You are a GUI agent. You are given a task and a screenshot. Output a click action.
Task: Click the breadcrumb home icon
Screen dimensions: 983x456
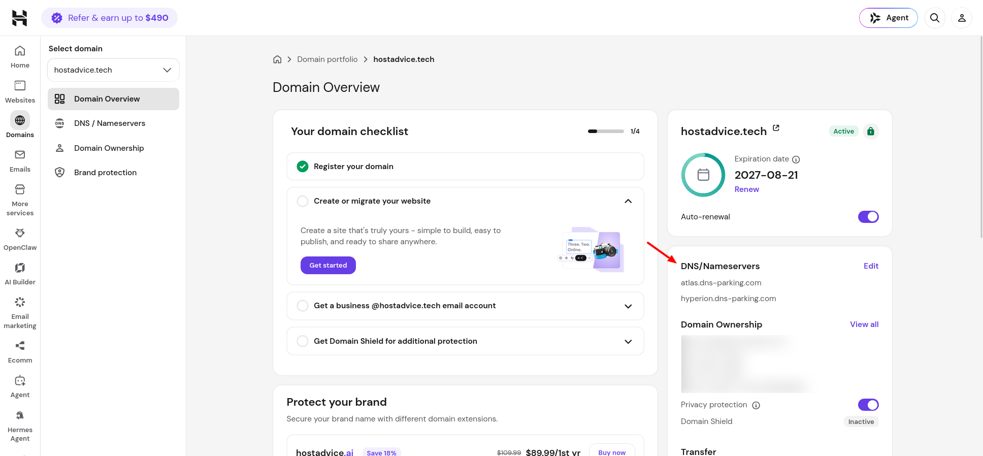[x=277, y=59]
